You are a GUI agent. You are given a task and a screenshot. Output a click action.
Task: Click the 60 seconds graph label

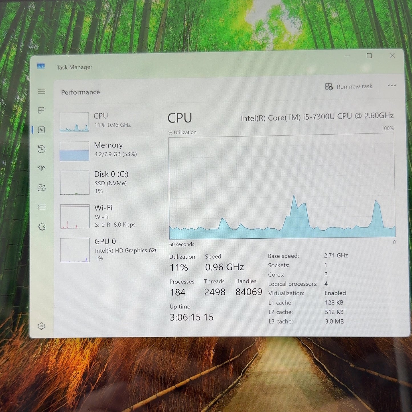(x=182, y=244)
